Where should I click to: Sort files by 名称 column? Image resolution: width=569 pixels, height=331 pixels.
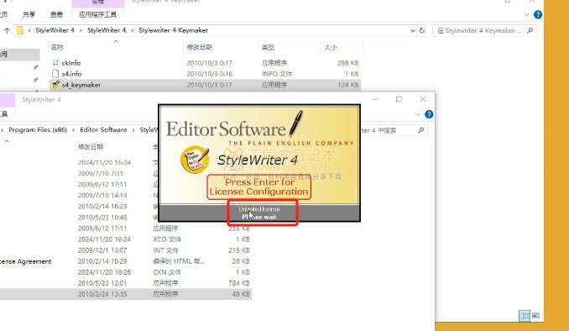[x=57, y=47]
